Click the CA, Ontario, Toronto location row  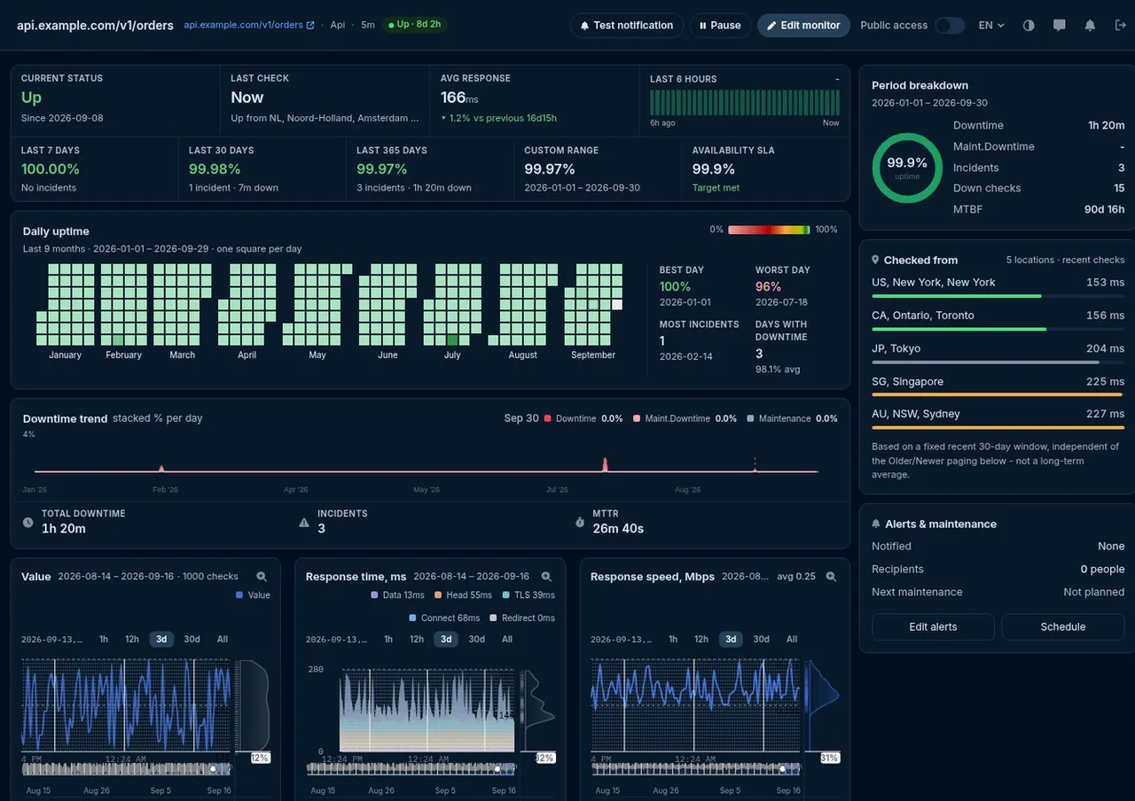pos(998,319)
